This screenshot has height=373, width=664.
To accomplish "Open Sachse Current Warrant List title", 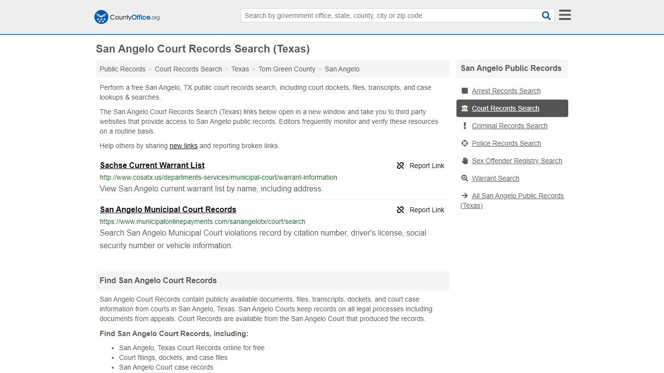I will coord(152,165).
